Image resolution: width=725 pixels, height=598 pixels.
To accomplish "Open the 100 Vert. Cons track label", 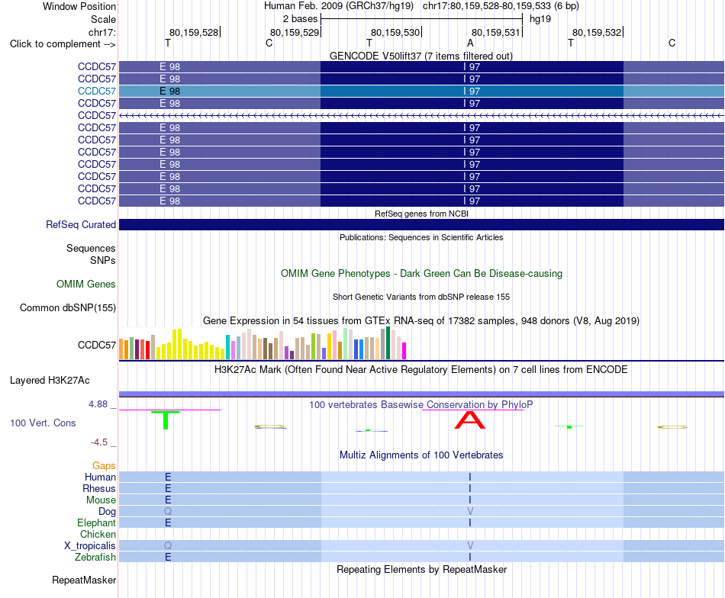I will [43, 423].
